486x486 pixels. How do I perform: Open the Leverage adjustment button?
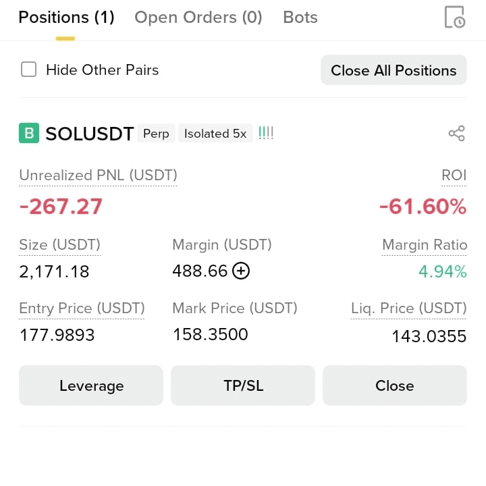(x=91, y=385)
